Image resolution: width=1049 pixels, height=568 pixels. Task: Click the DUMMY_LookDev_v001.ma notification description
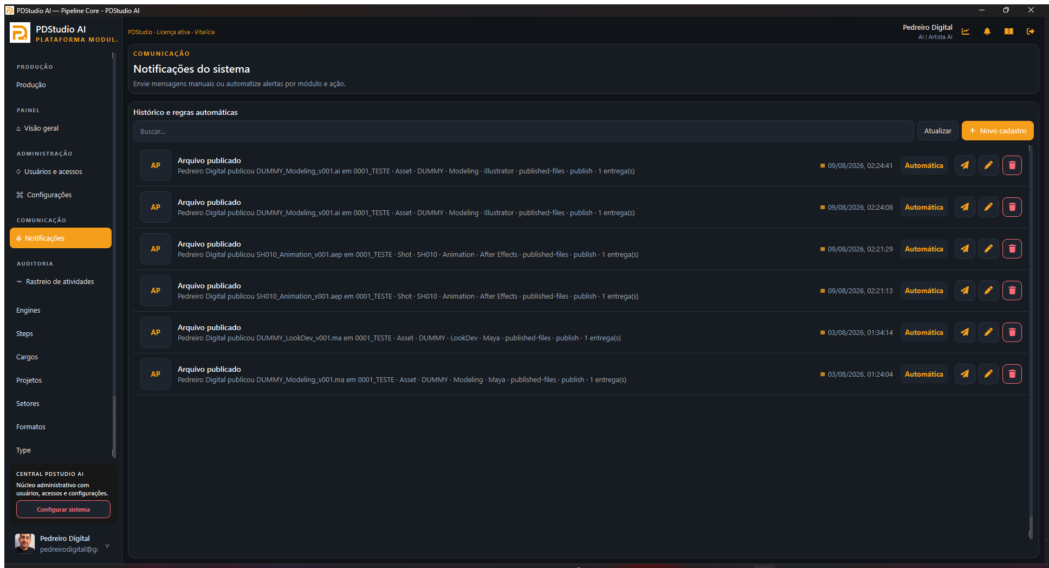click(x=399, y=338)
